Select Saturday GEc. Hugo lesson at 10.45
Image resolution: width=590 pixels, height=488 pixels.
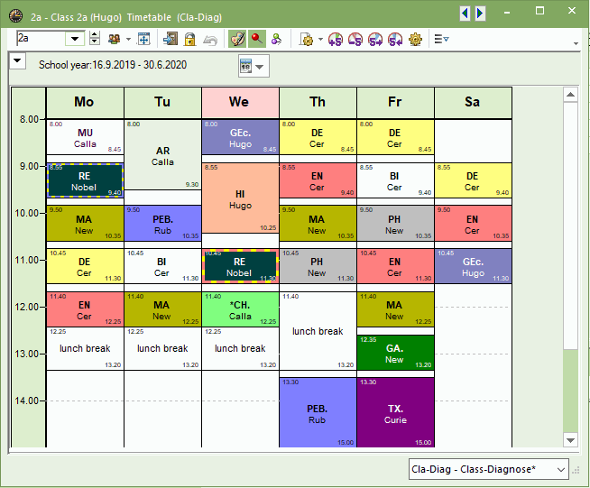[473, 266]
